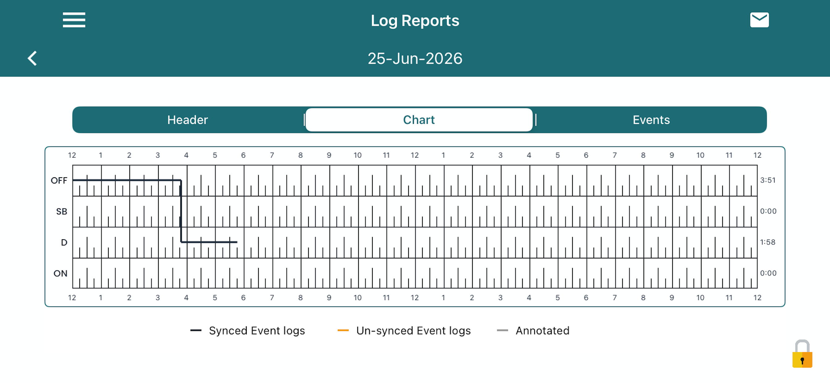
Task: Tap the 25-Jun-2026 date title
Action: click(x=415, y=59)
